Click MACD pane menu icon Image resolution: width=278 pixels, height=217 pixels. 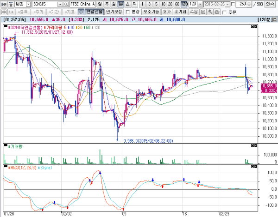point(6,167)
